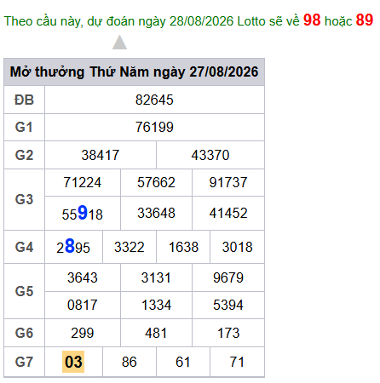Select G3 number 91737
Image resolution: width=380 pixels, height=383 pixels.
click(228, 182)
